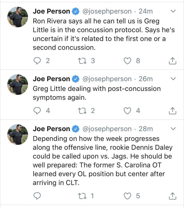This screenshot has width=184, height=208.
Task: Share the Dennis Daley tweet
Action: pyautogui.click(x=172, y=196)
